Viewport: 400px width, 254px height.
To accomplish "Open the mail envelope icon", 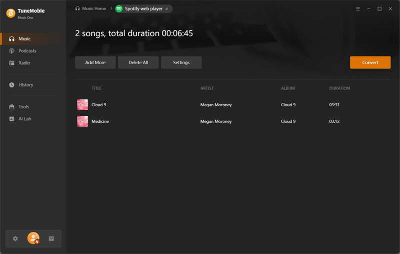I will [51, 238].
